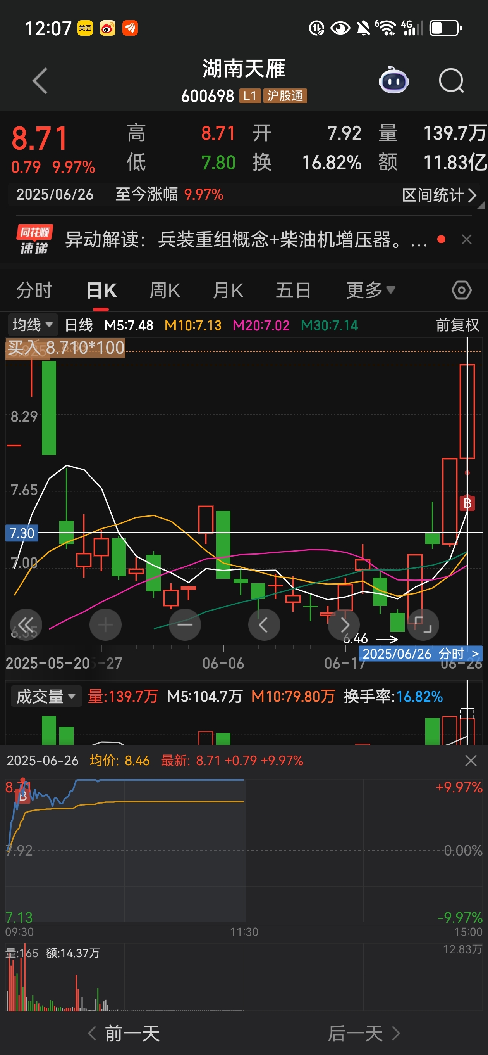Tap the fullscreen expand chart button

click(x=423, y=624)
